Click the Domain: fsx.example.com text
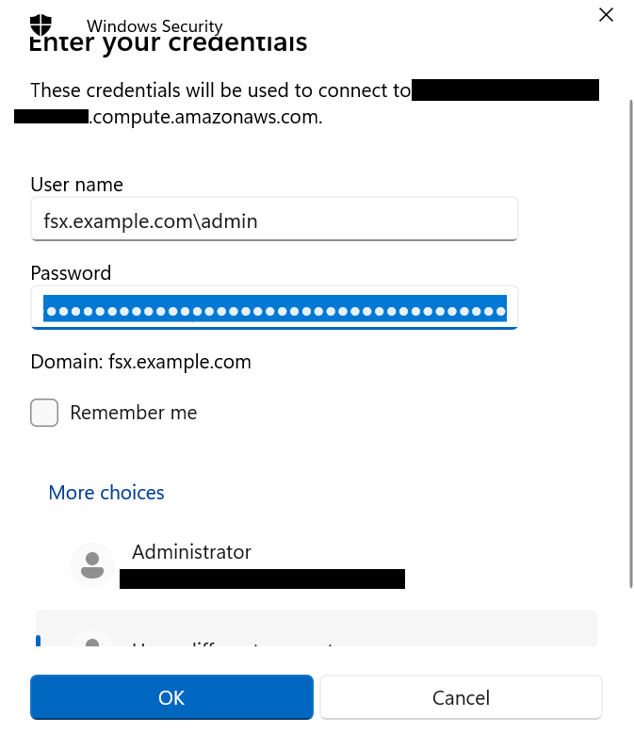The height and width of the screenshot is (750, 634). 140,362
